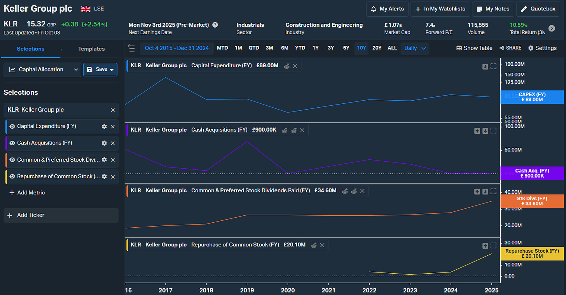Close the Cash Acquisitions chart legend
Viewport: 566px width, 295px height.
point(302,130)
